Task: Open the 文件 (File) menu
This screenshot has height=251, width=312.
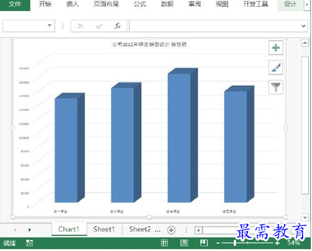Action: [15, 4]
